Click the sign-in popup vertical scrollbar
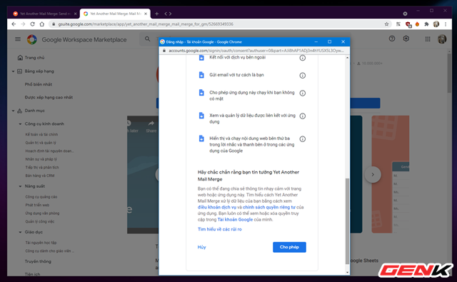The image size is (457, 282). tap(347, 221)
